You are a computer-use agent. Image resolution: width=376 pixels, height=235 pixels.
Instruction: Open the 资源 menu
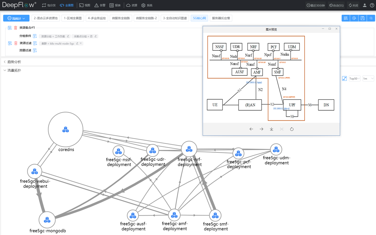pyautogui.click(x=132, y=5)
